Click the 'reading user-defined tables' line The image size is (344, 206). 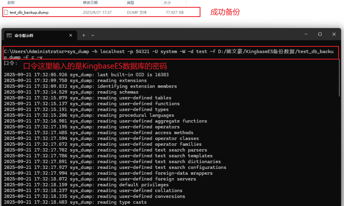click(87, 98)
